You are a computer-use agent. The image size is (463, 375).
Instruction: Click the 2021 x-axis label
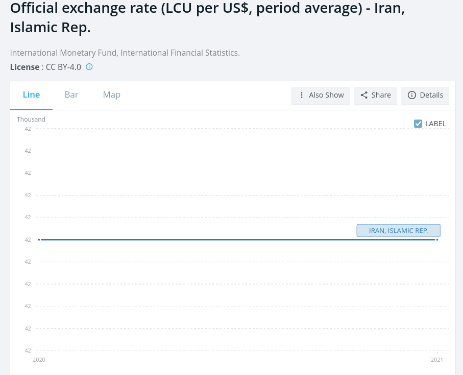tap(437, 360)
